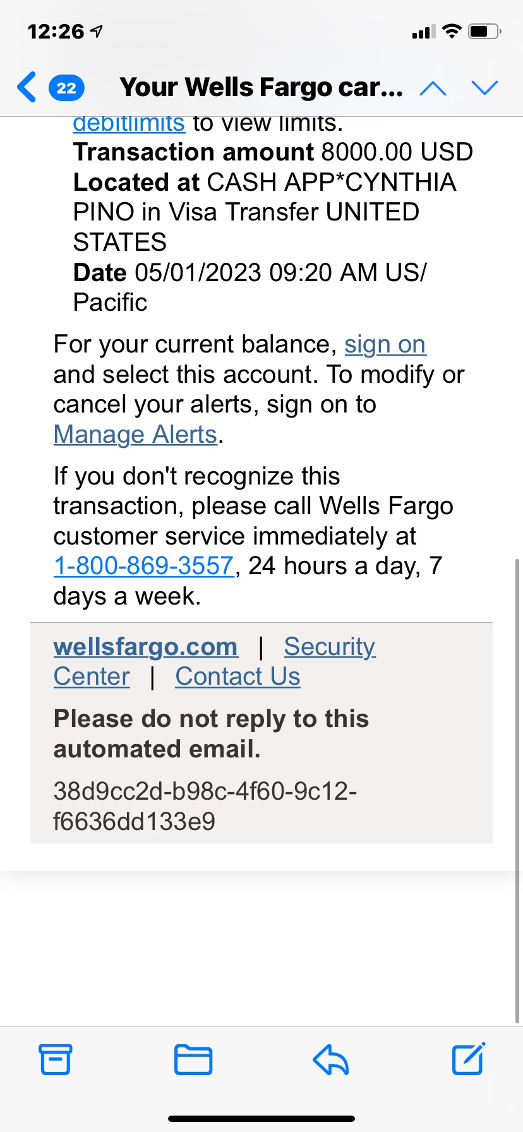The image size is (523, 1132).
Task: Move message using the folder icon
Action: [x=193, y=1060]
